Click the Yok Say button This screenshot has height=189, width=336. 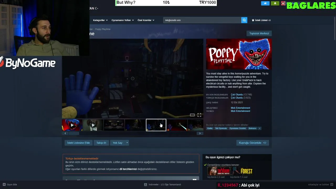coord(118,143)
